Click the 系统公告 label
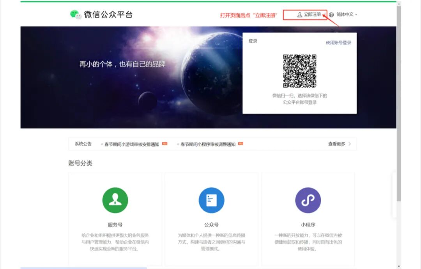Viewport: 421px width, 269px height. pos(83,144)
